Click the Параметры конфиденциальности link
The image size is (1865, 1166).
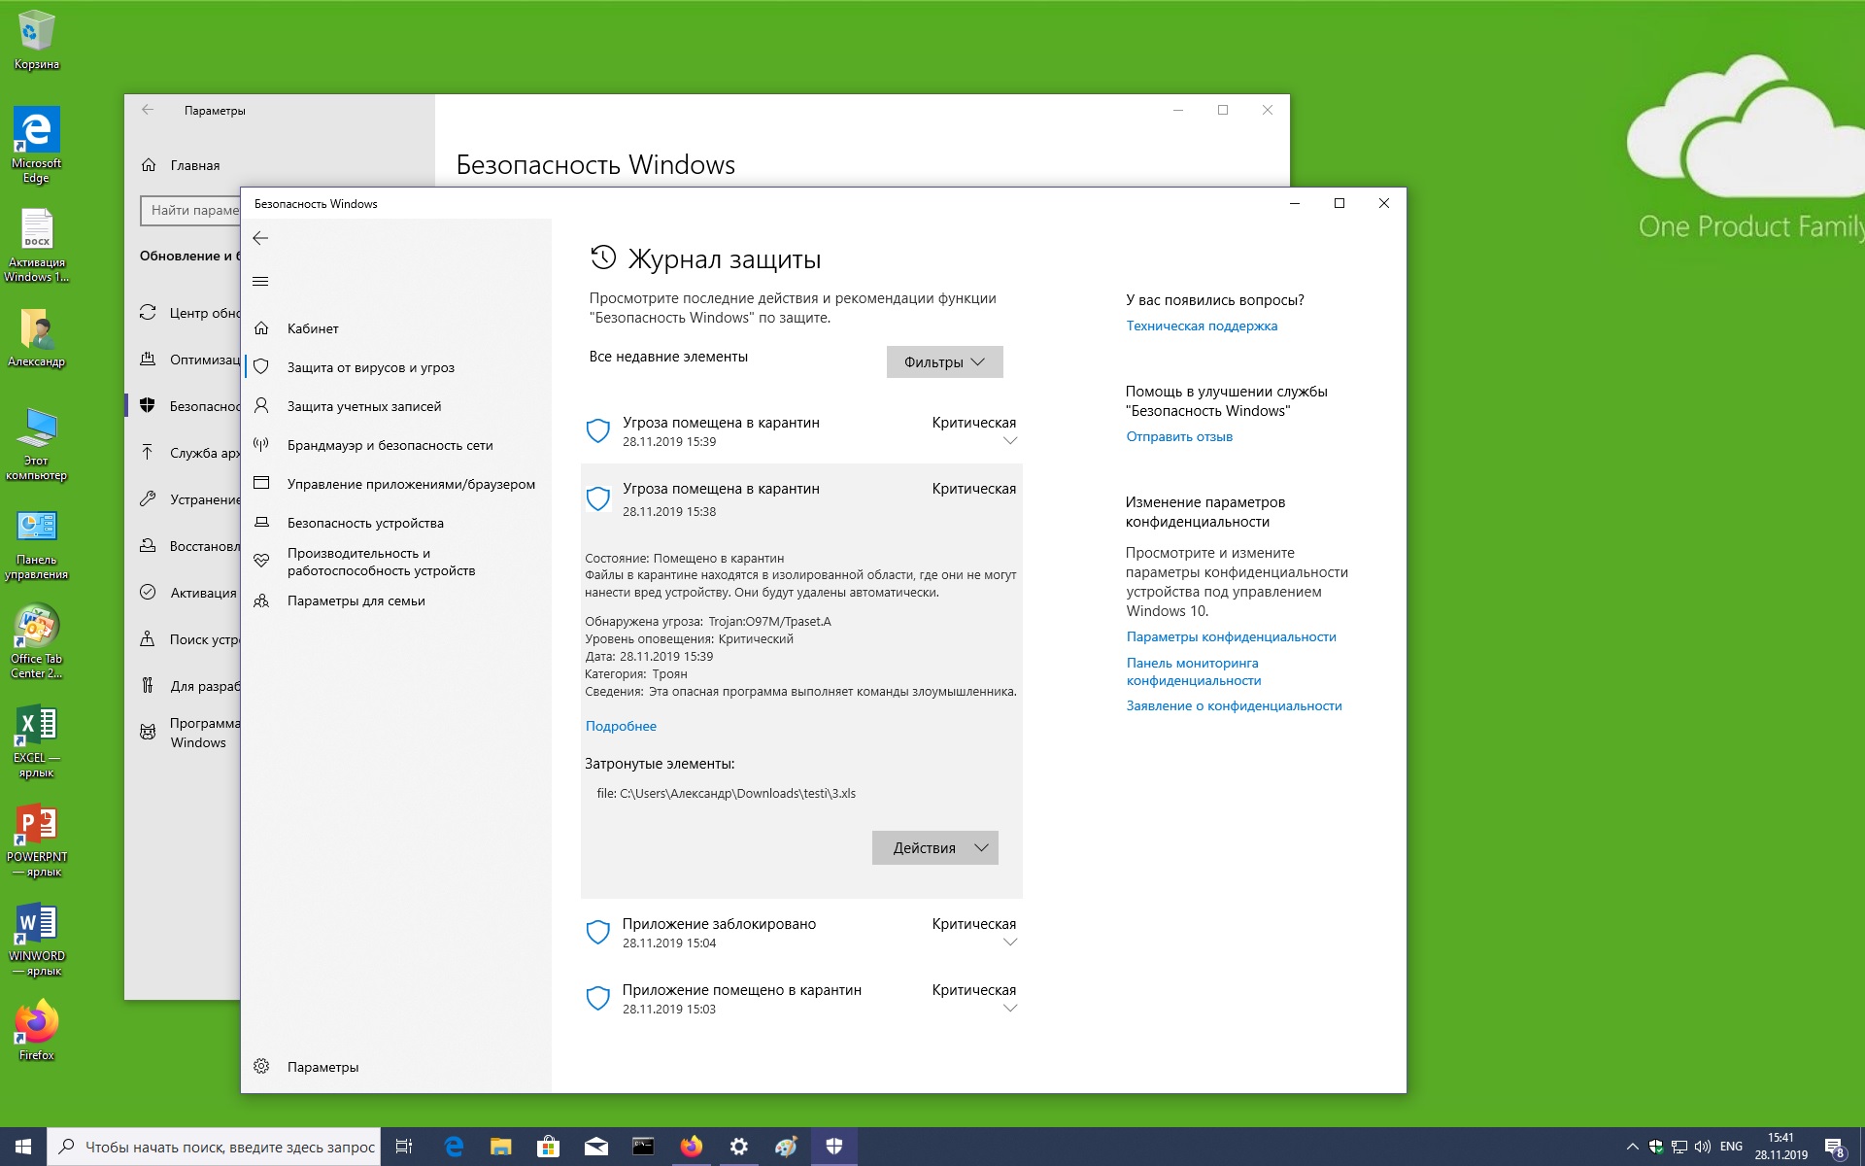tap(1231, 637)
